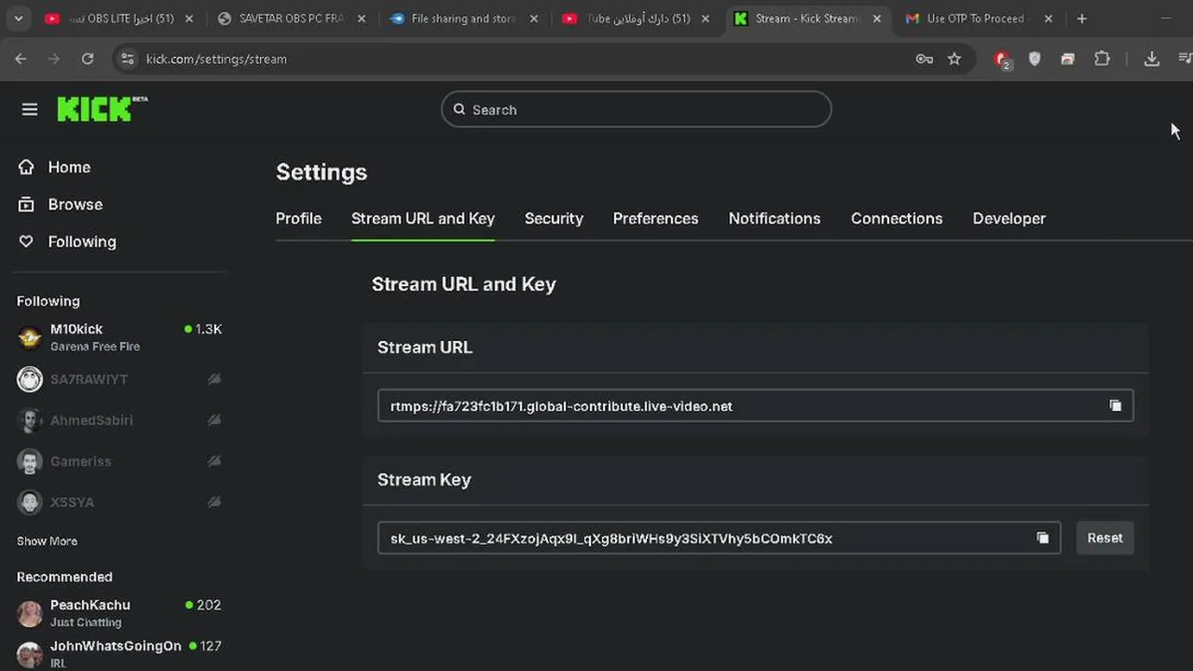1193x671 pixels.
Task: Open JohnWhatsGoingOn recommended channel
Action: click(119, 653)
